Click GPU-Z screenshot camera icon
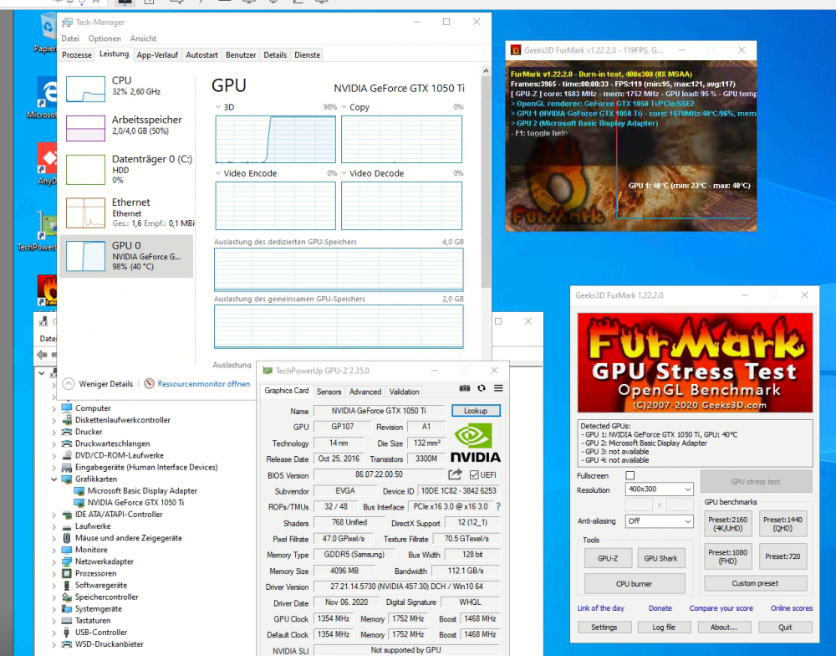 coord(465,388)
